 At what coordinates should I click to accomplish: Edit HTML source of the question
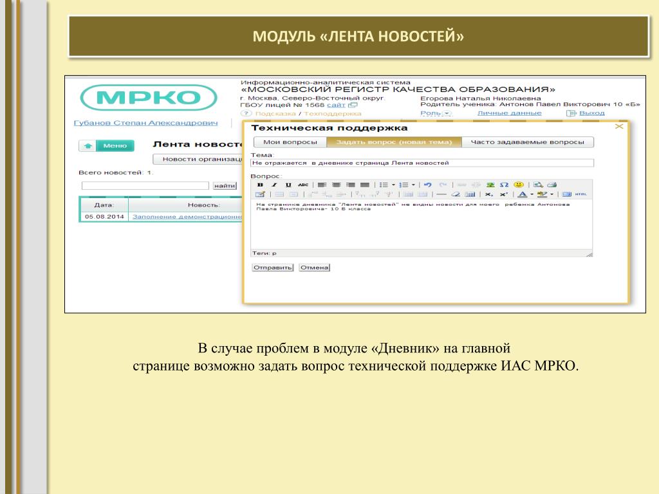(x=581, y=194)
